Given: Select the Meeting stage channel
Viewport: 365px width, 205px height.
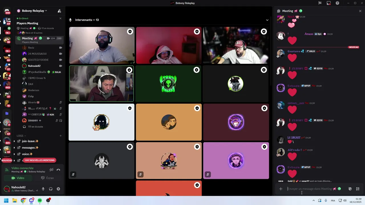Looking at the screenshot, I should 39,40.
